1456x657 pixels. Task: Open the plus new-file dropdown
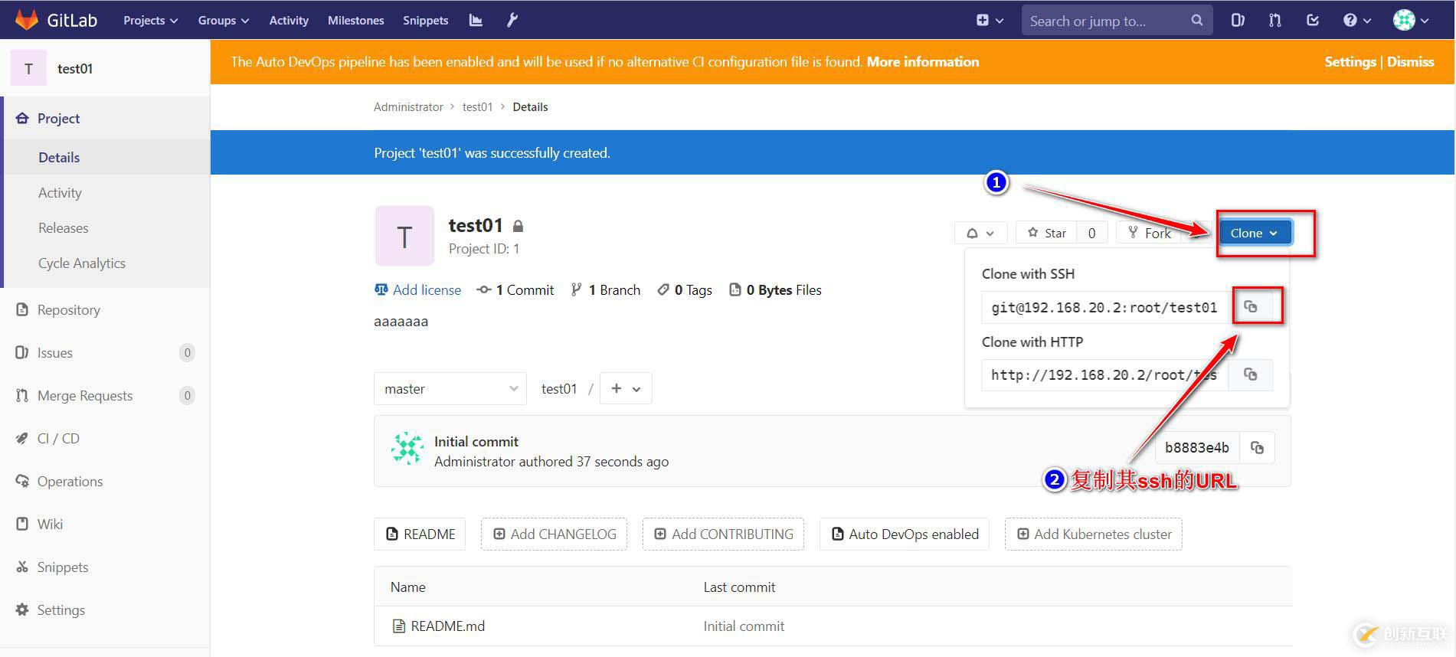point(626,388)
